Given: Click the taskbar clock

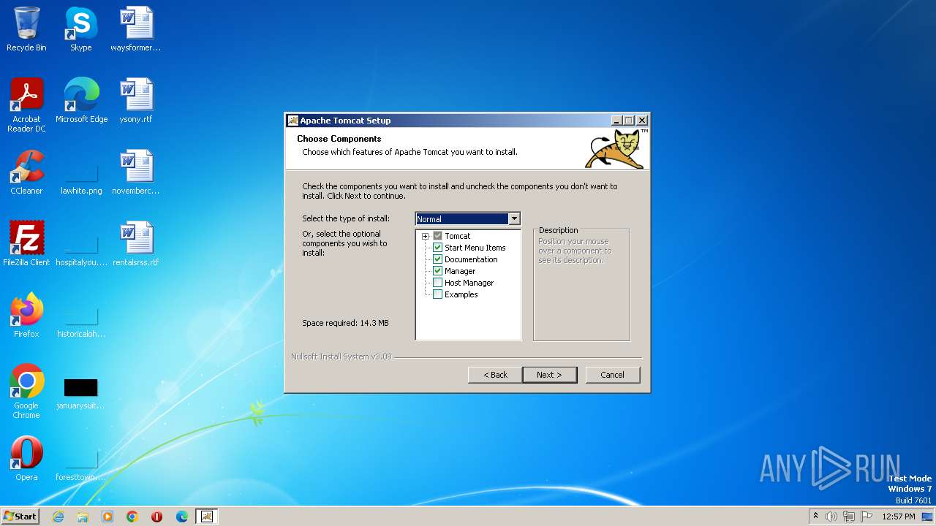Looking at the screenshot, I should pyautogui.click(x=899, y=517).
